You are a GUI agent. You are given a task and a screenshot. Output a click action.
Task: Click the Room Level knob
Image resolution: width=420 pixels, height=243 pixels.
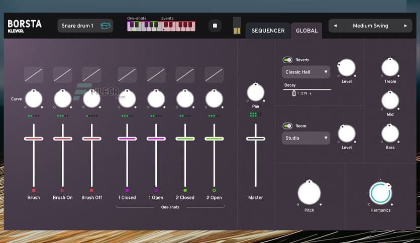pyautogui.click(x=347, y=134)
